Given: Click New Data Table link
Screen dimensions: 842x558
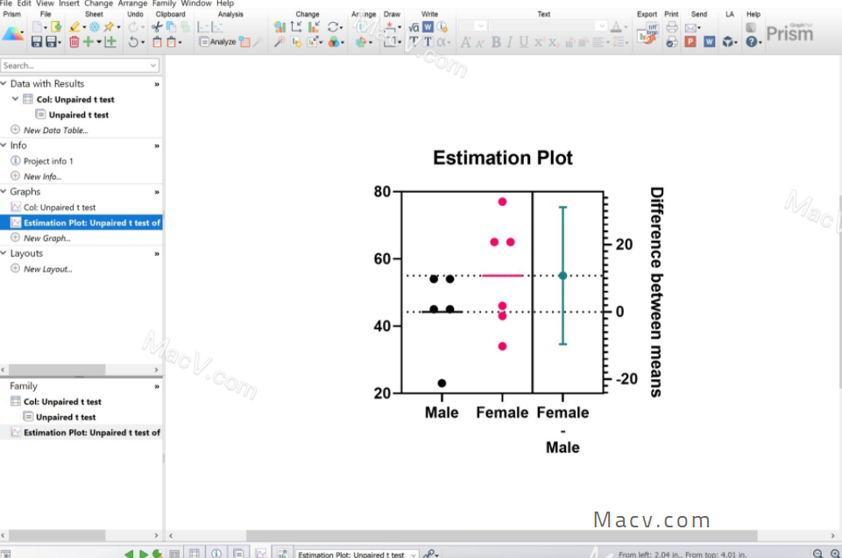Looking at the screenshot, I should [55, 130].
